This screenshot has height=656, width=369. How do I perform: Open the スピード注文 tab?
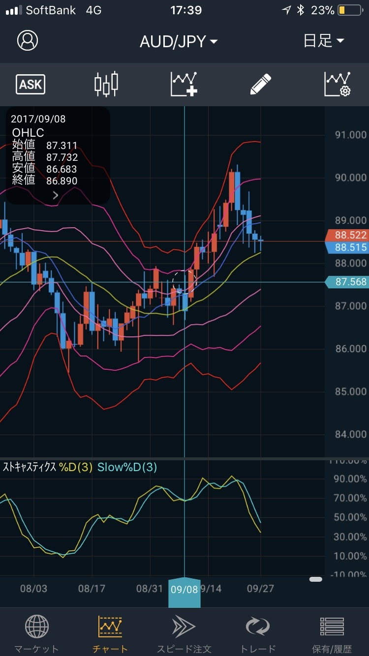184,634
